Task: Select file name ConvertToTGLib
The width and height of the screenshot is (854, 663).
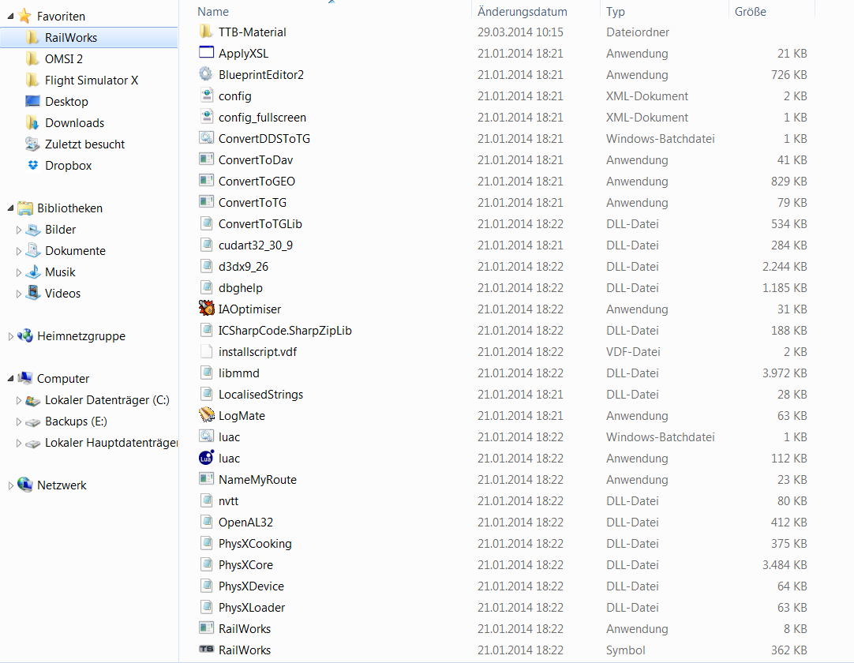Action: pyautogui.click(x=260, y=223)
